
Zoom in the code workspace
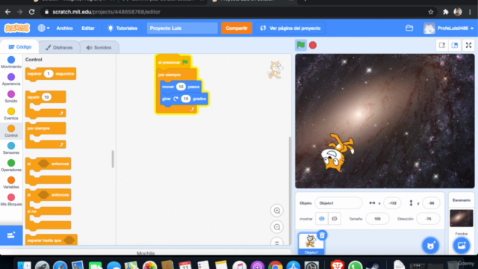click(277, 211)
